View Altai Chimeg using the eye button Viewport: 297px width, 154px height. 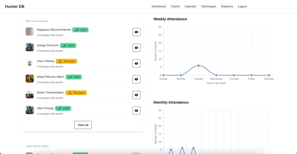[x=136, y=111]
